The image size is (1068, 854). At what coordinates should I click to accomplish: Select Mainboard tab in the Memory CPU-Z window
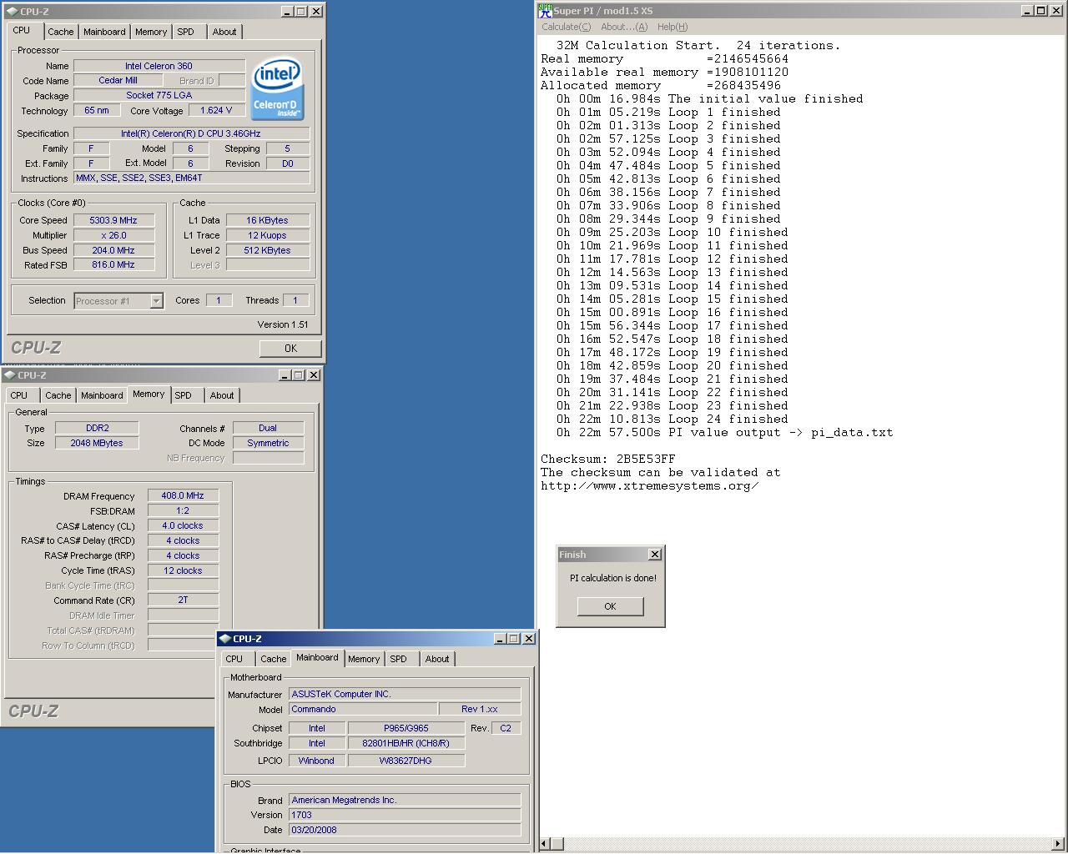coord(102,395)
